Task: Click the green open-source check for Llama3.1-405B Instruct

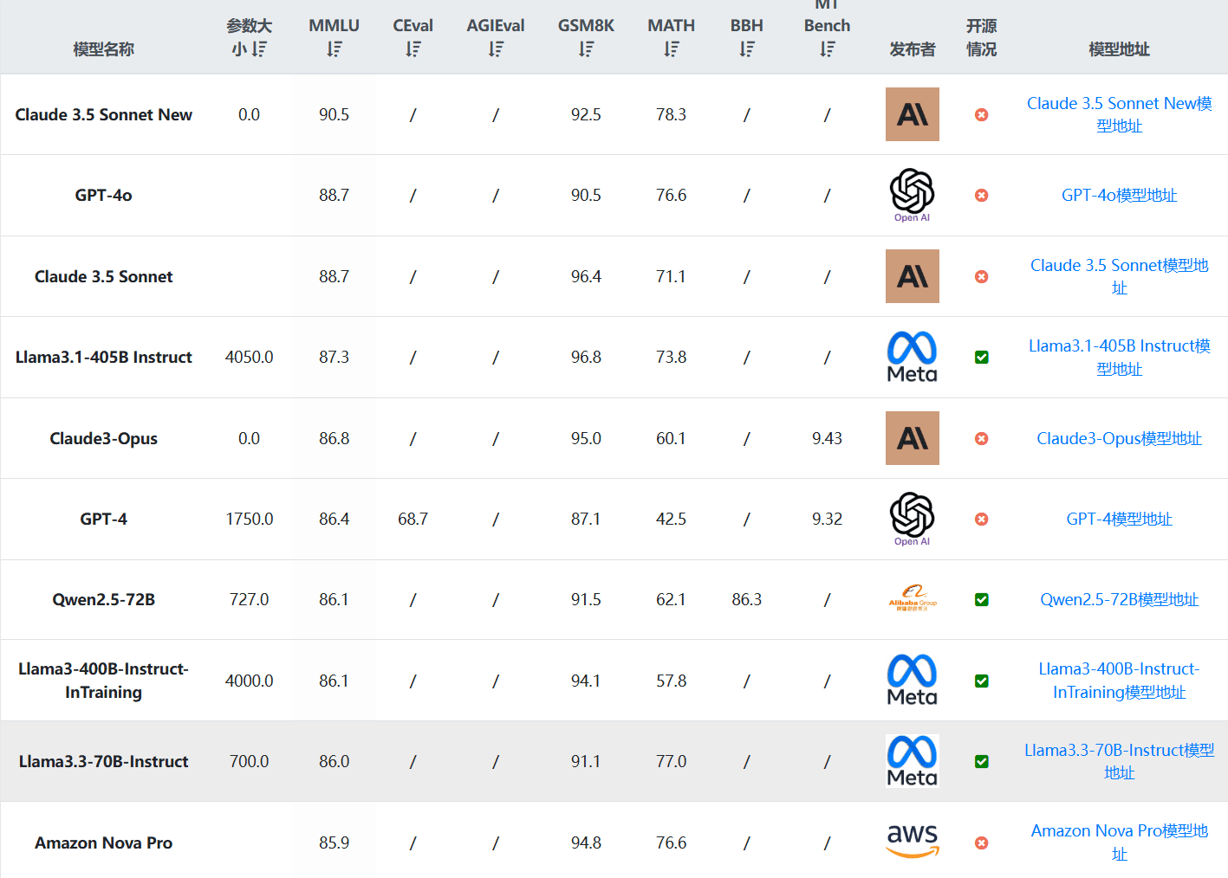Action: tap(981, 358)
